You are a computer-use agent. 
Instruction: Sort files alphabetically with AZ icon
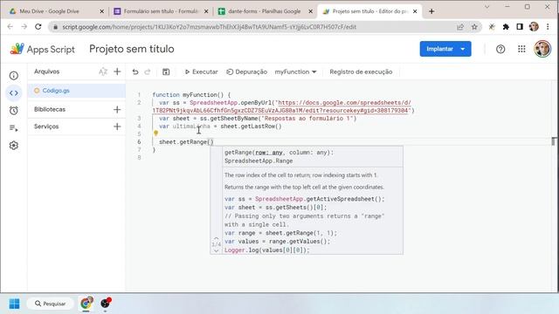pos(103,72)
